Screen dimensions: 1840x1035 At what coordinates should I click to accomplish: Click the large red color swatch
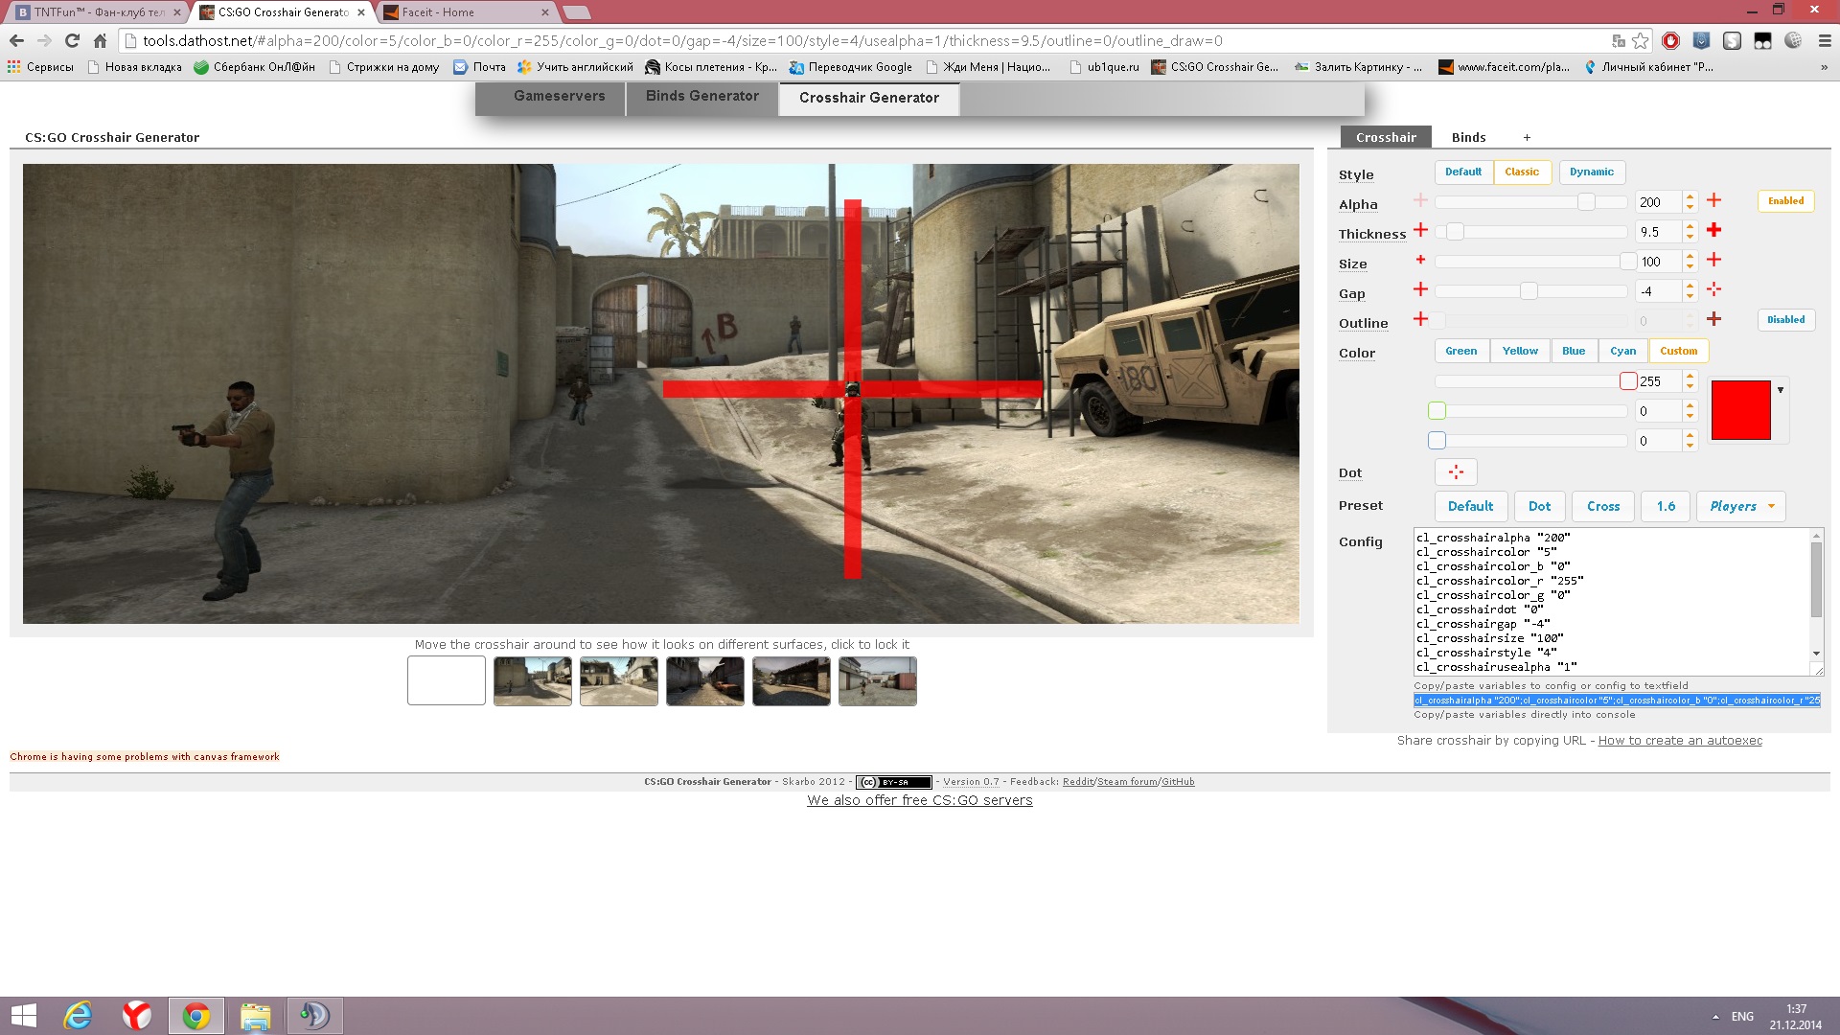tap(1740, 410)
